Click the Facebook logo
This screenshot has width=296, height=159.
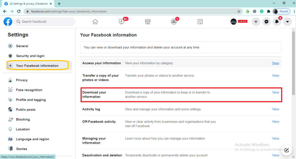click(x=8, y=22)
